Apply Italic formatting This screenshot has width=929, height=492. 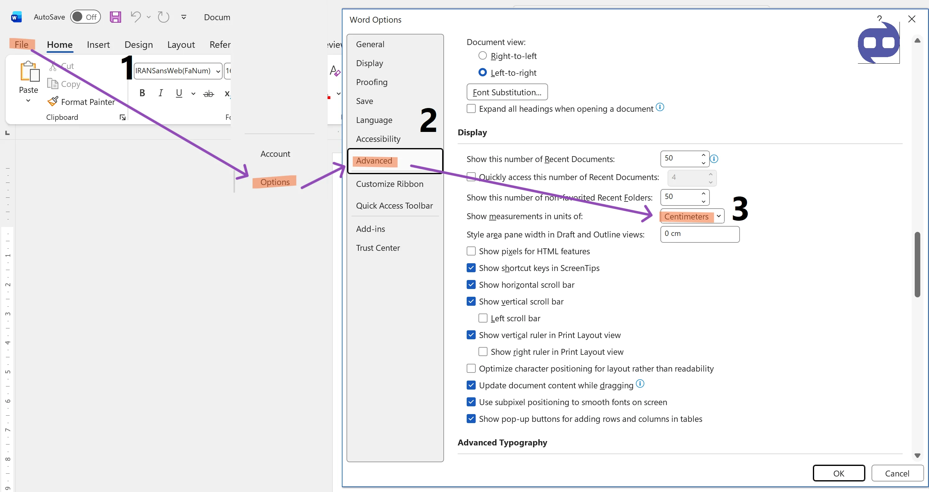(161, 93)
